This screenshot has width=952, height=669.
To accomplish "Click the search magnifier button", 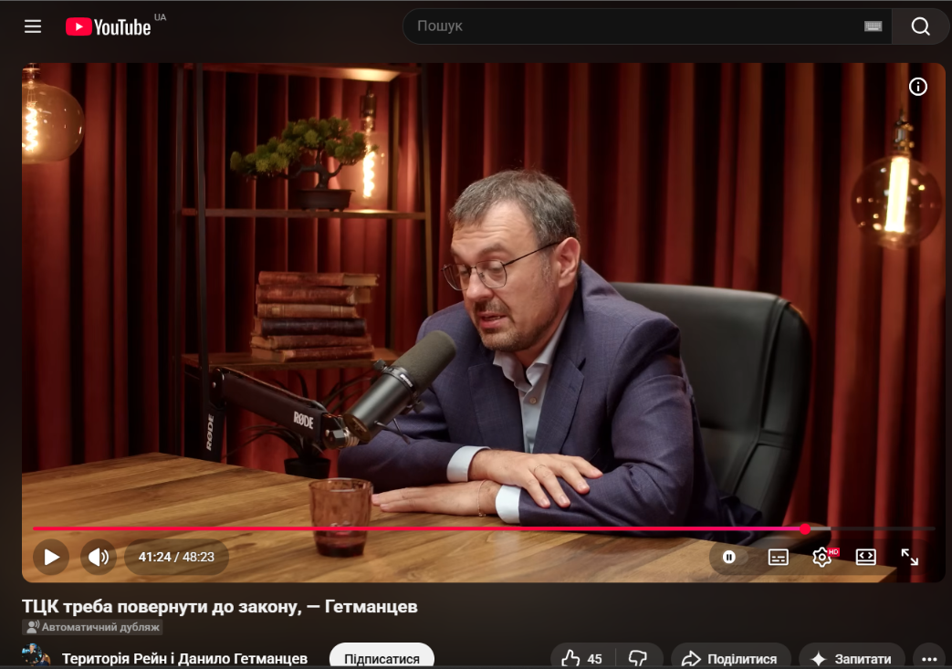I will [920, 26].
